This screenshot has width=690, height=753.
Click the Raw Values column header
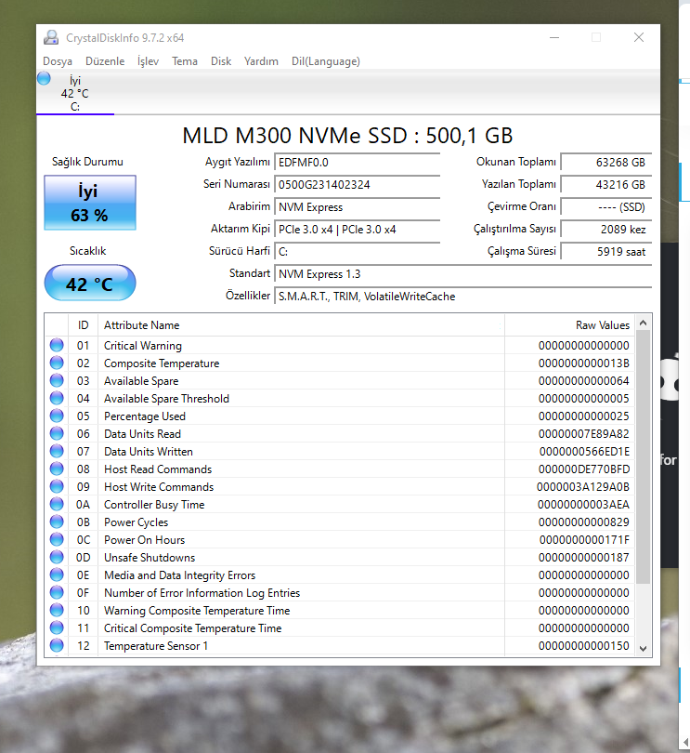pos(569,325)
